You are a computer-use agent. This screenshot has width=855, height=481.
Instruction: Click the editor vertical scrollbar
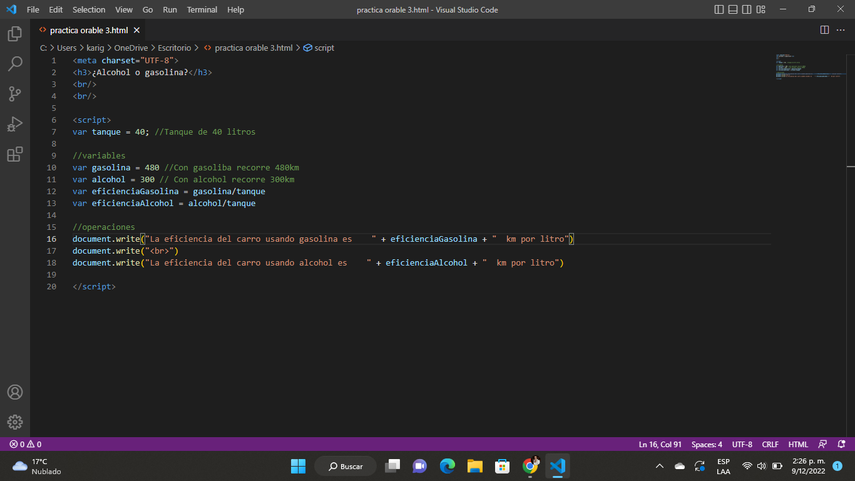click(851, 244)
